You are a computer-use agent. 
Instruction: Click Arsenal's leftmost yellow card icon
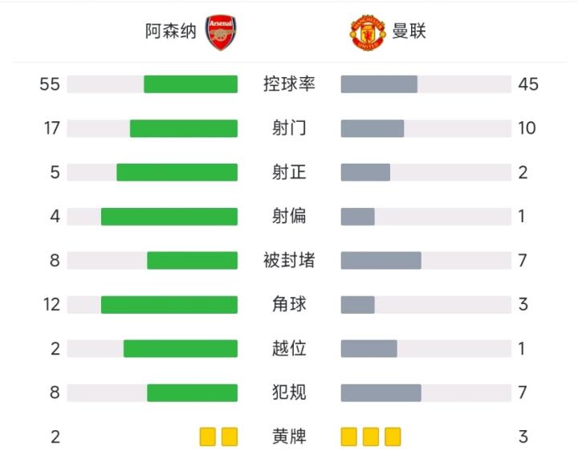pyautogui.click(x=208, y=437)
